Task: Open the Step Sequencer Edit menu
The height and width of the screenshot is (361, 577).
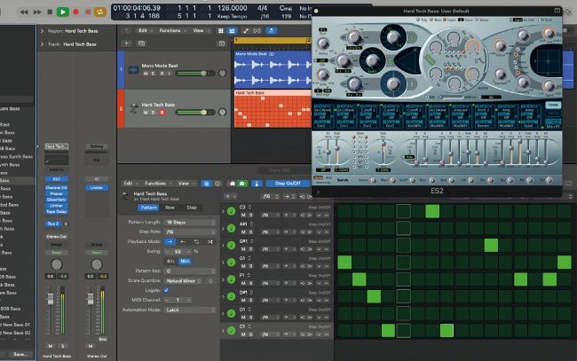Action: pos(130,183)
